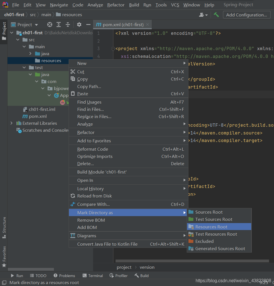
Task: Open Project panel settings gear
Action: [x=79, y=25]
